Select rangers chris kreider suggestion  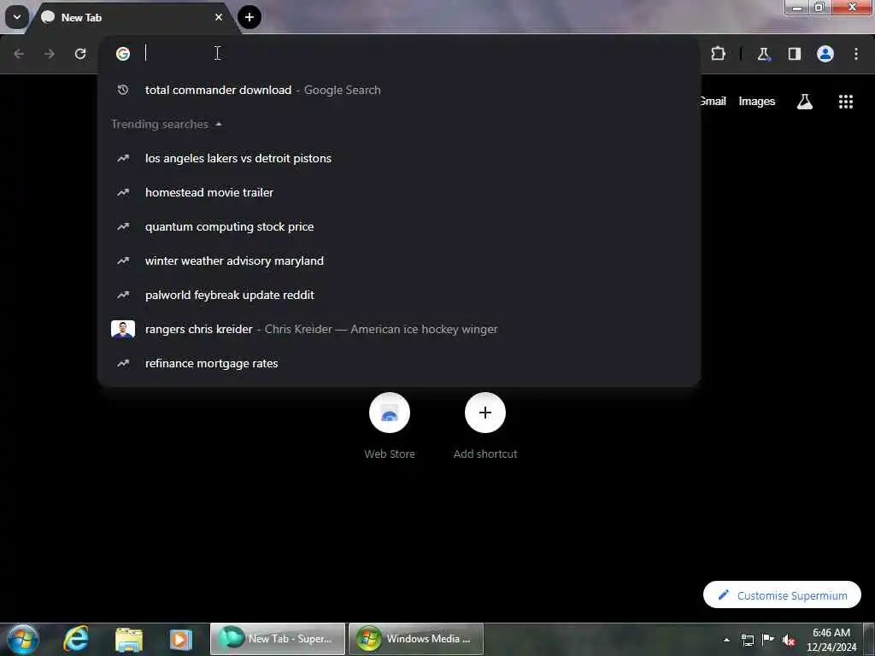[x=399, y=329]
